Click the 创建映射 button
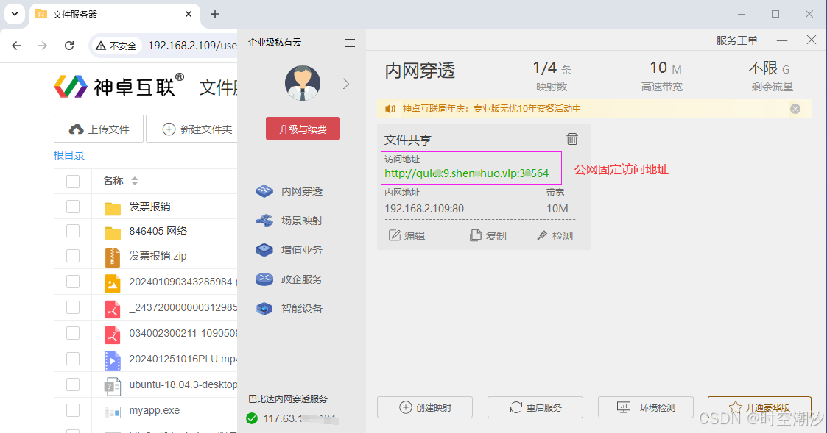The width and height of the screenshot is (827, 433). pyautogui.click(x=425, y=407)
